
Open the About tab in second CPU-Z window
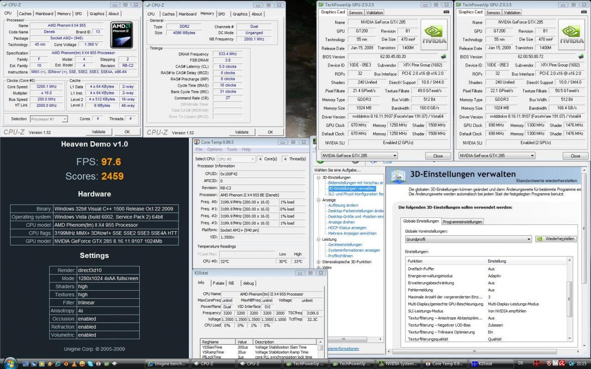tap(257, 14)
